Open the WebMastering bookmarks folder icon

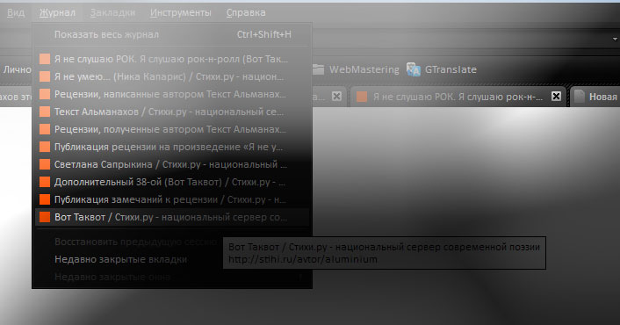point(318,69)
